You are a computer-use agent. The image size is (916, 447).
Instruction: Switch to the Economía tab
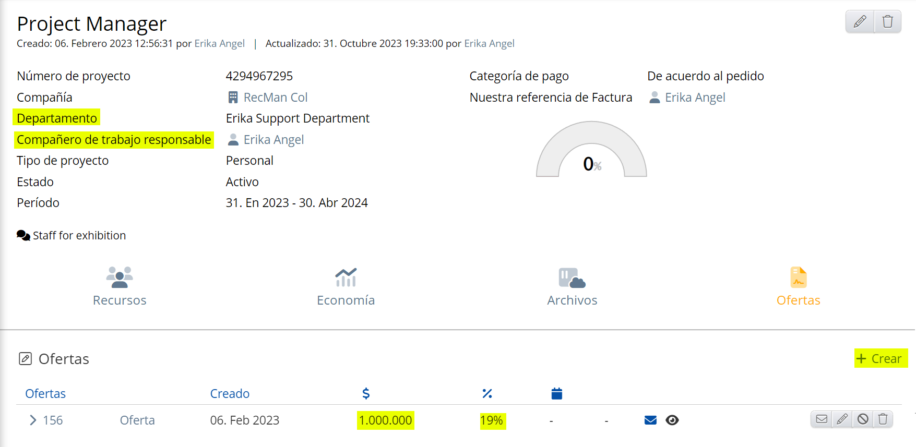coord(346,286)
